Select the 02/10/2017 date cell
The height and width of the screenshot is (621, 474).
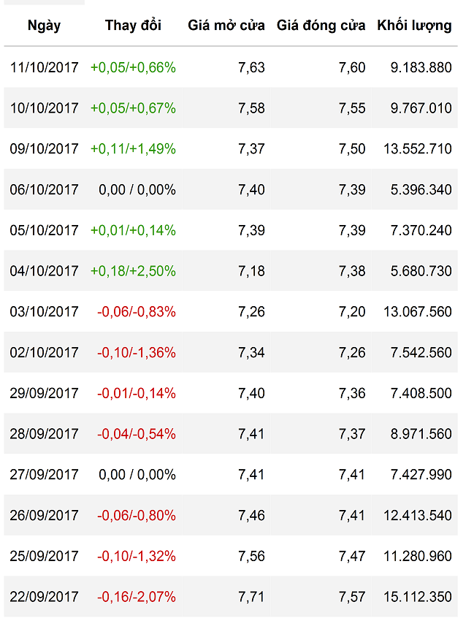click(x=44, y=353)
